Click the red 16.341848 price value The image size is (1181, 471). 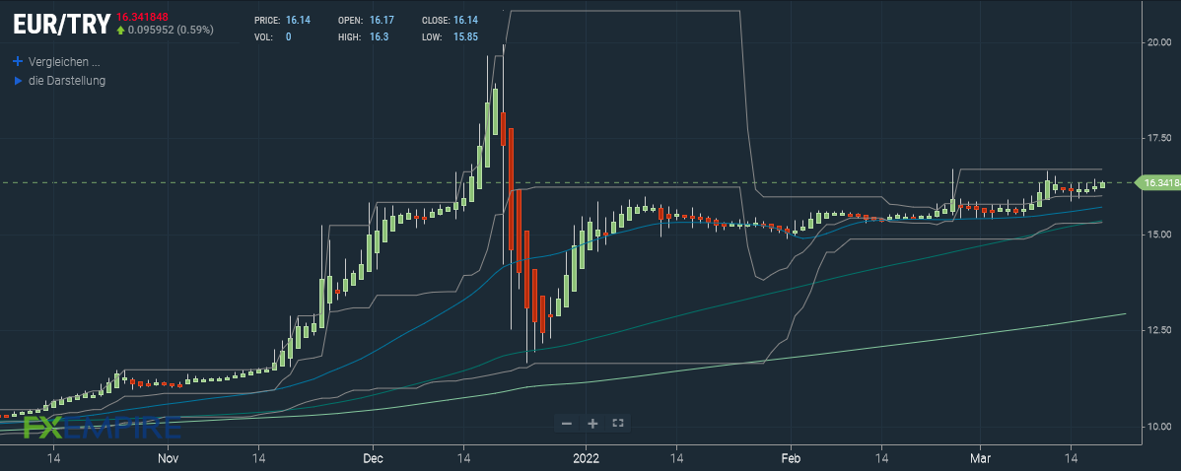142,17
